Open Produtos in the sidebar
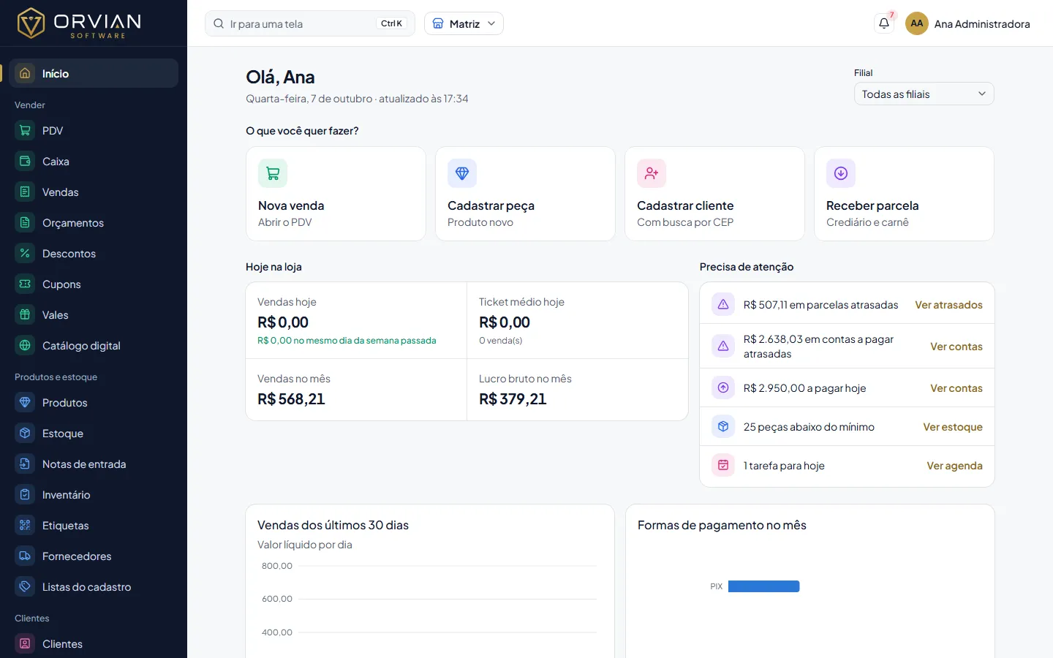 (94, 402)
